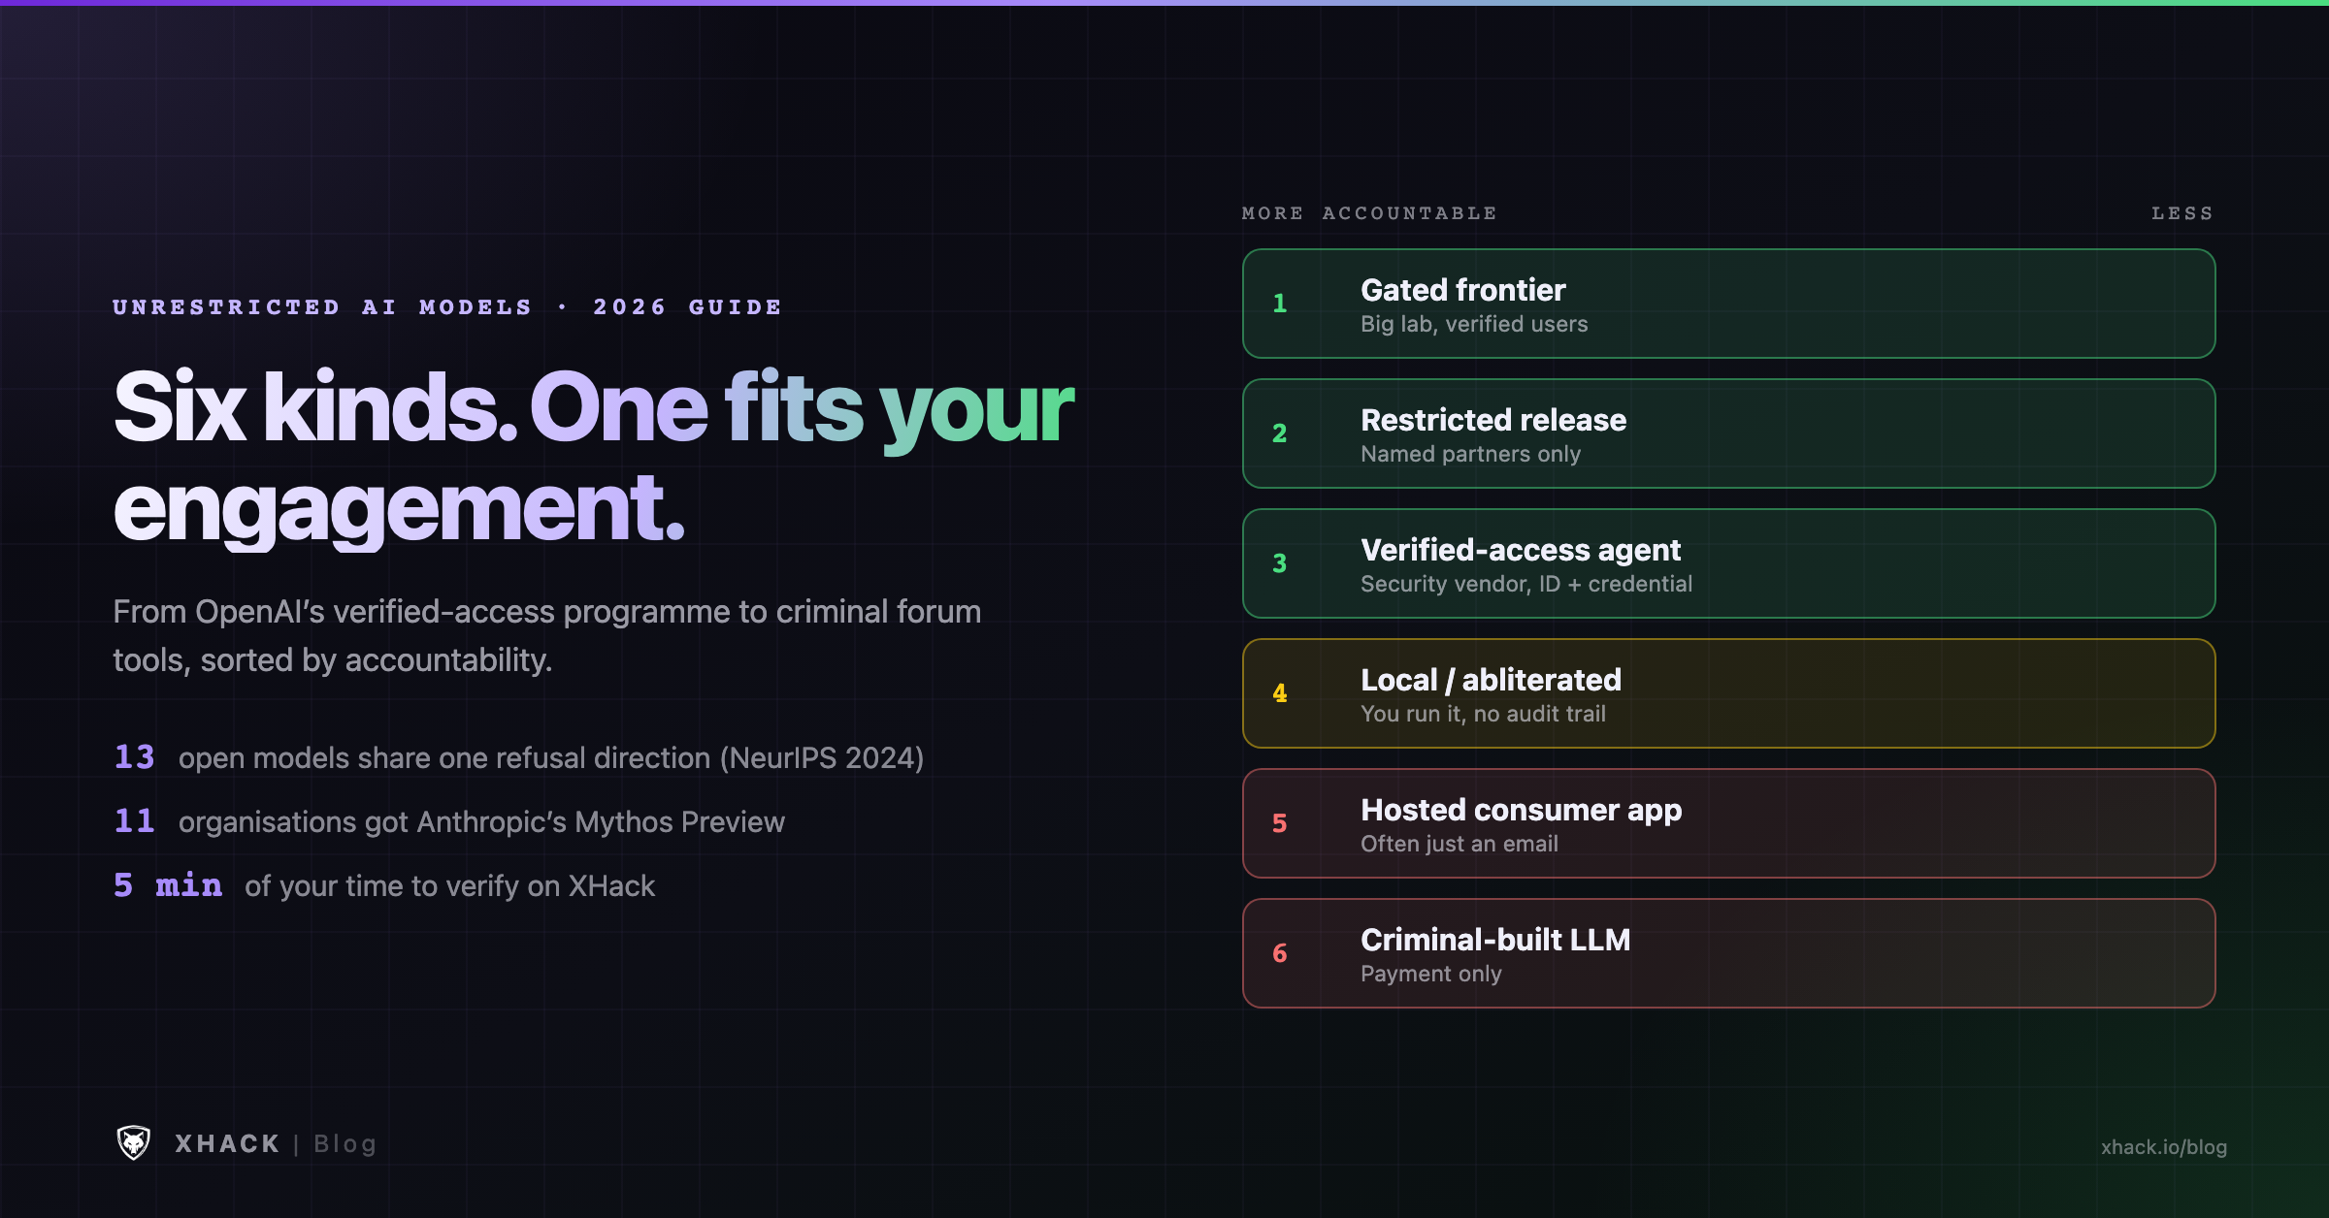Screen dimensions: 2329x1218
Task: Select the Hosted consumer app card
Action: tap(1728, 823)
